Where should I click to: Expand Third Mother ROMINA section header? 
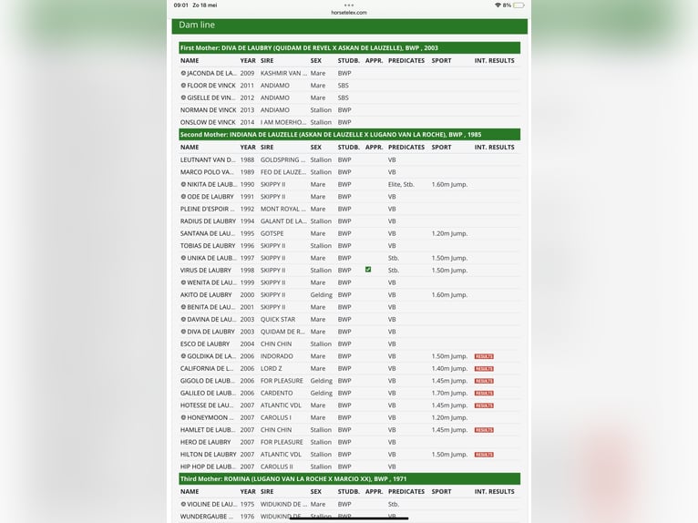click(349, 478)
